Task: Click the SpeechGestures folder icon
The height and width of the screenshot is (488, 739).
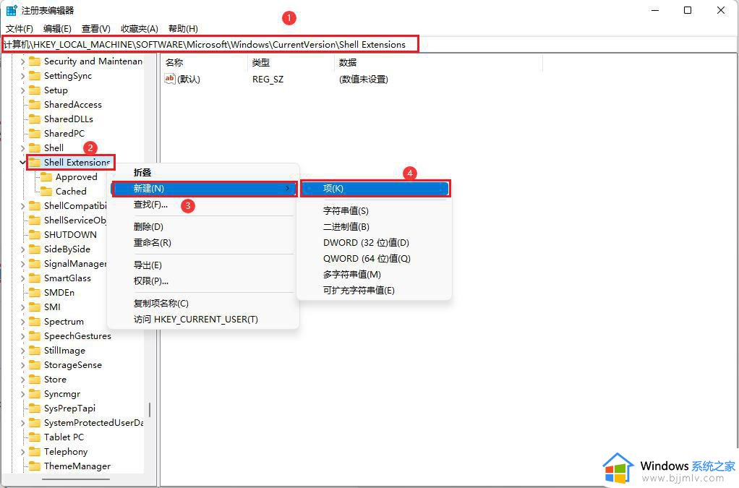Action: pyautogui.click(x=35, y=336)
